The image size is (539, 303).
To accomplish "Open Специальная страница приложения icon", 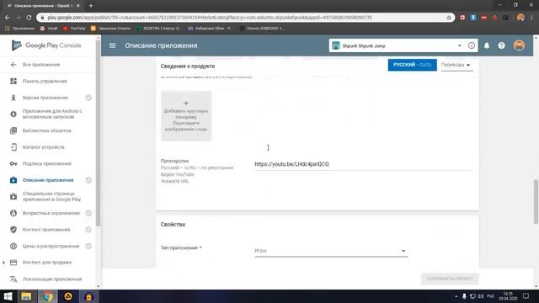I will click(13, 196).
